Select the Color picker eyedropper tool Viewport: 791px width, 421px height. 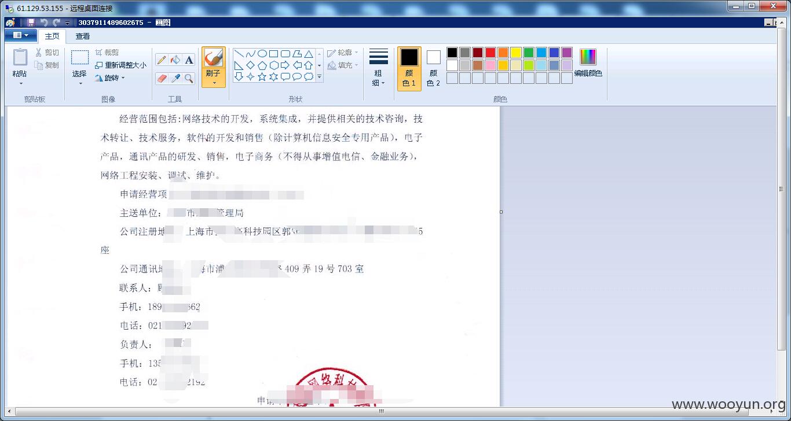click(175, 78)
